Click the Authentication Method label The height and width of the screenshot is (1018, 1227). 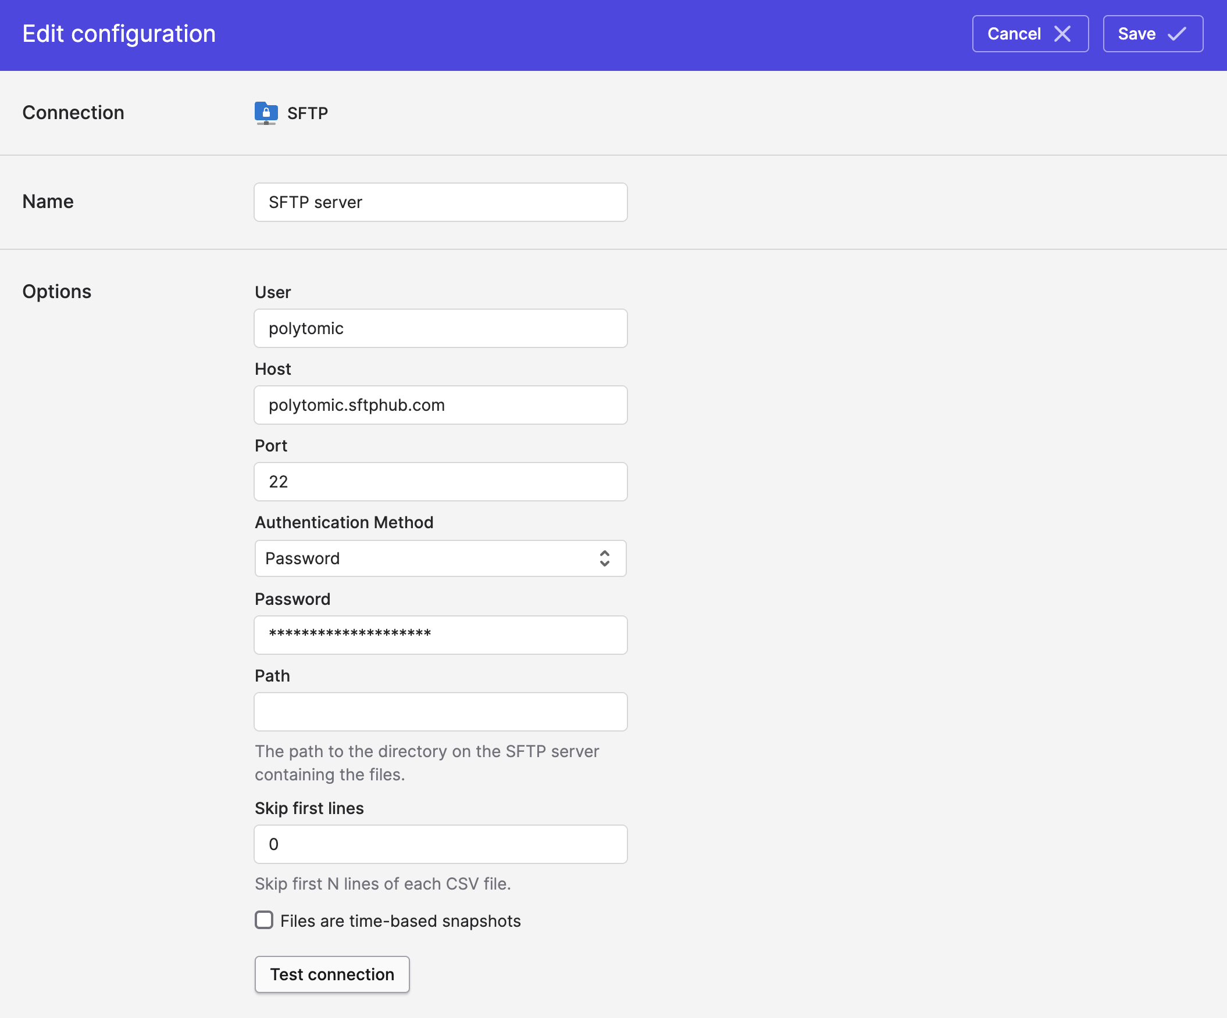click(x=344, y=522)
